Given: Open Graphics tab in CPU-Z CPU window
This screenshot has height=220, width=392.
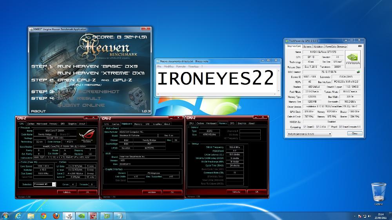Looking at the screenshot, I should coord(72,124).
